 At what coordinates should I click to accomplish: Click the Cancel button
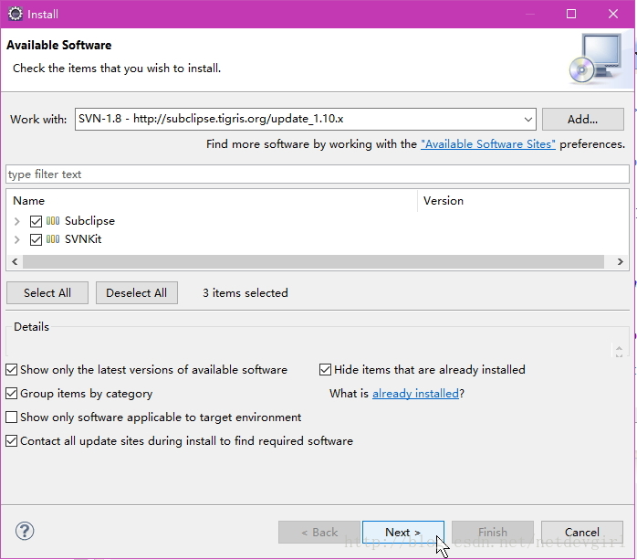(x=581, y=532)
